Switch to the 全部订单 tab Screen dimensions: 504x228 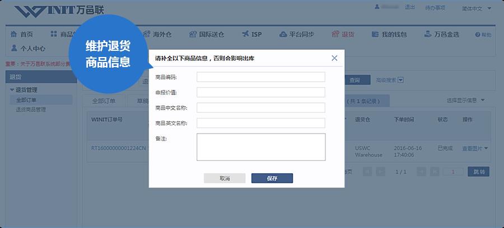pyautogui.click(x=104, y=101)
